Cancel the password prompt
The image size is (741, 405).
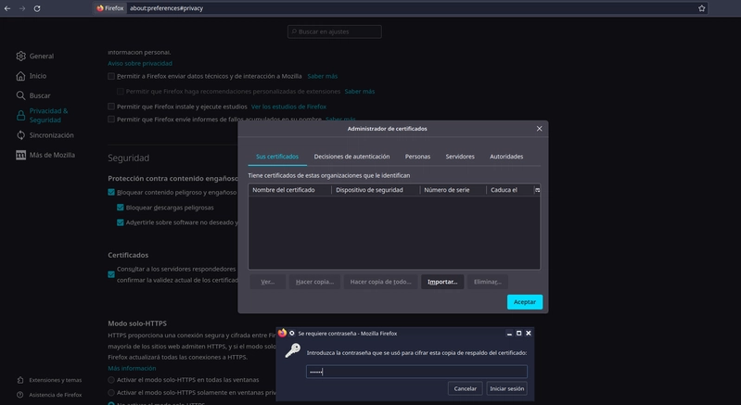click(465, 388)
